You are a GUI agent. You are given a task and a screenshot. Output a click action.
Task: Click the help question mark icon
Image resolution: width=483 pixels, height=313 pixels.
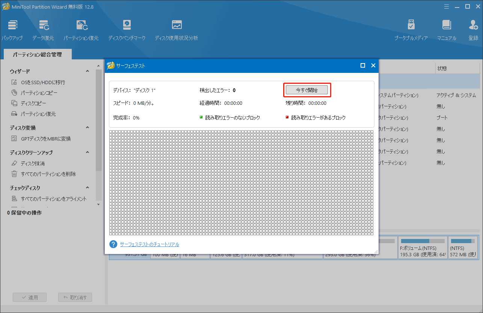coord(113,244)
